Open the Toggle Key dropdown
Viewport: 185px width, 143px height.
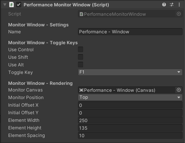tap(130, 72)
